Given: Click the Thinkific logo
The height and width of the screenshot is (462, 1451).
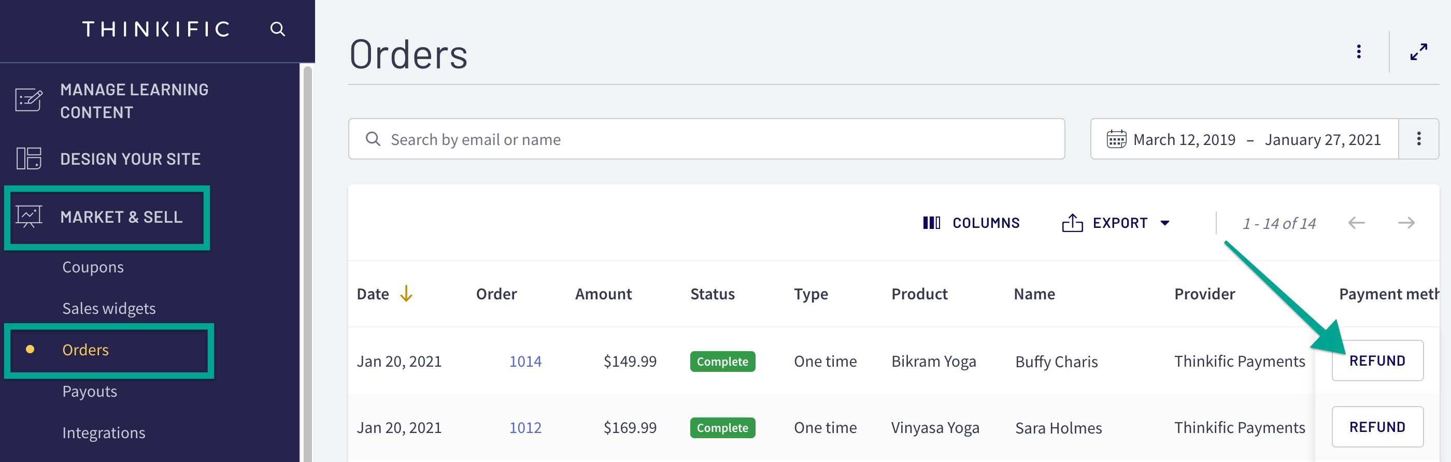Looking at the screenshot, I should click(x=156, y=29).
